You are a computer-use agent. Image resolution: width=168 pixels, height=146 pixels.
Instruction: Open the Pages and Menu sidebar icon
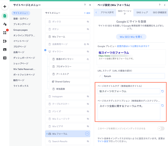coord(5,16)
